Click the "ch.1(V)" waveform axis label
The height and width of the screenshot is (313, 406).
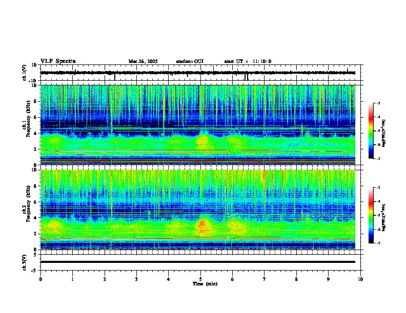click(25, 73)
